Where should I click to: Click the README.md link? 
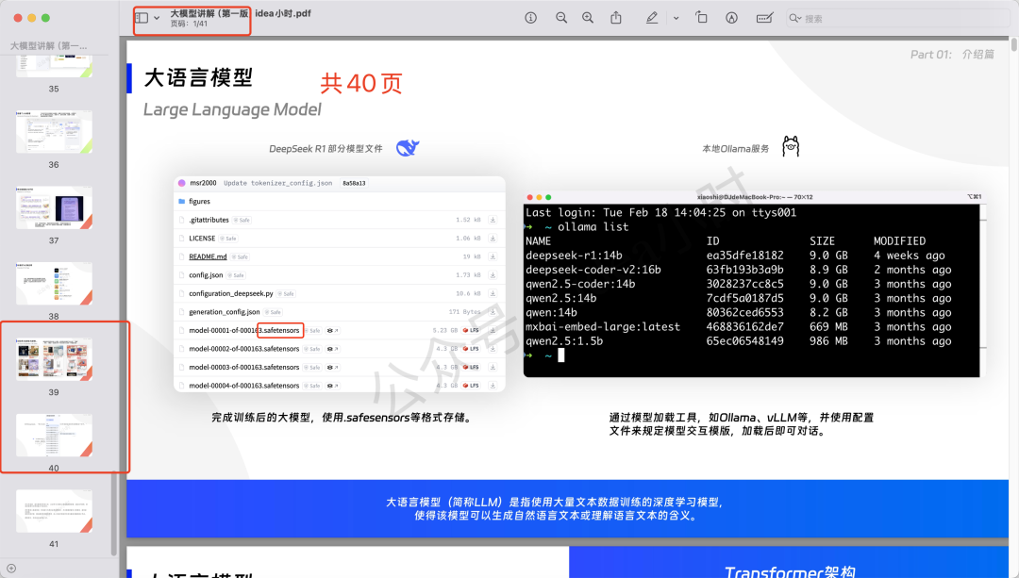pos(208,256)
